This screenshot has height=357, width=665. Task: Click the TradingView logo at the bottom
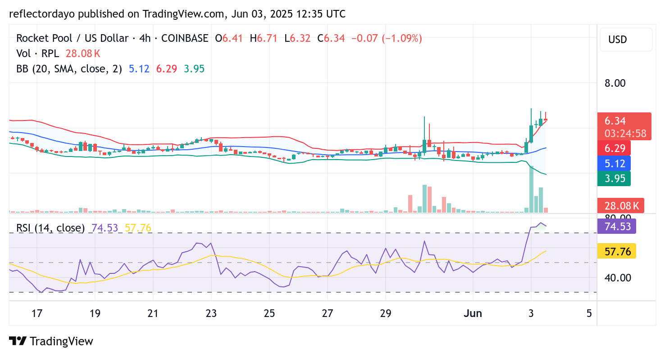pos(51,341)
